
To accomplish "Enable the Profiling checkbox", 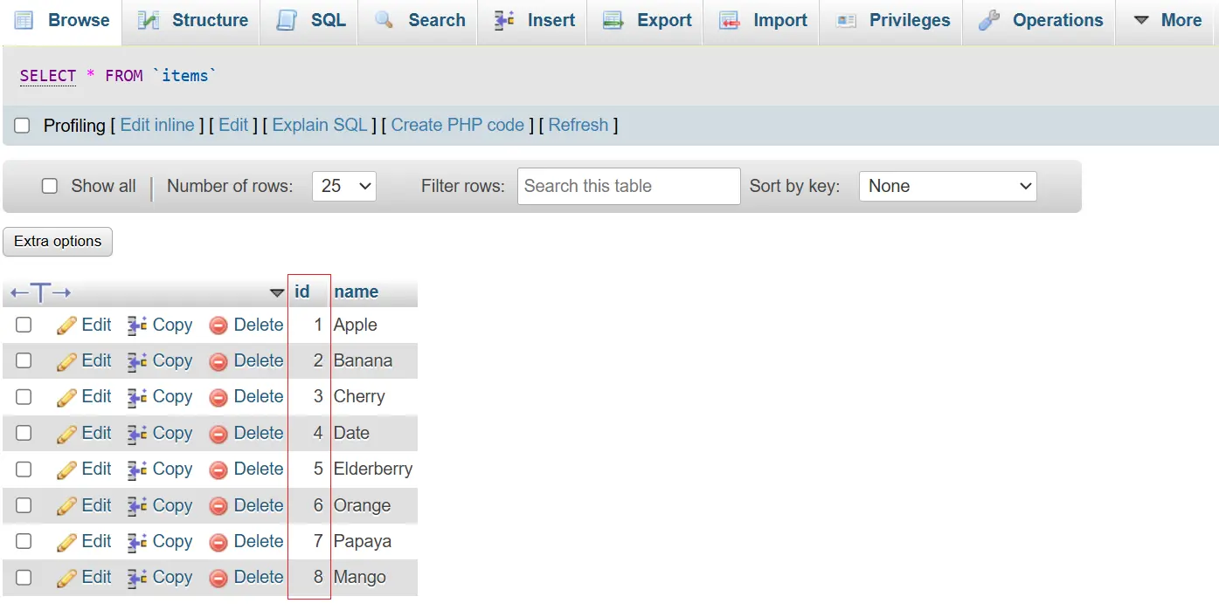I will tap(22, 126).
